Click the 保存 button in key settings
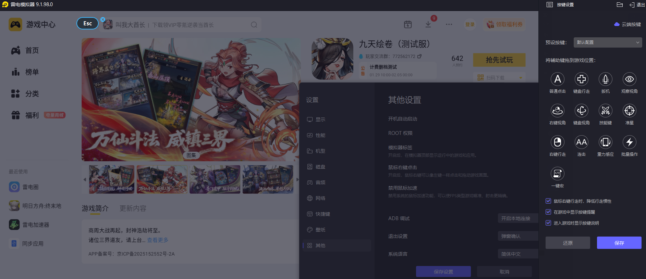This screenshot has width=646, height=279. [x=619, y=243]
